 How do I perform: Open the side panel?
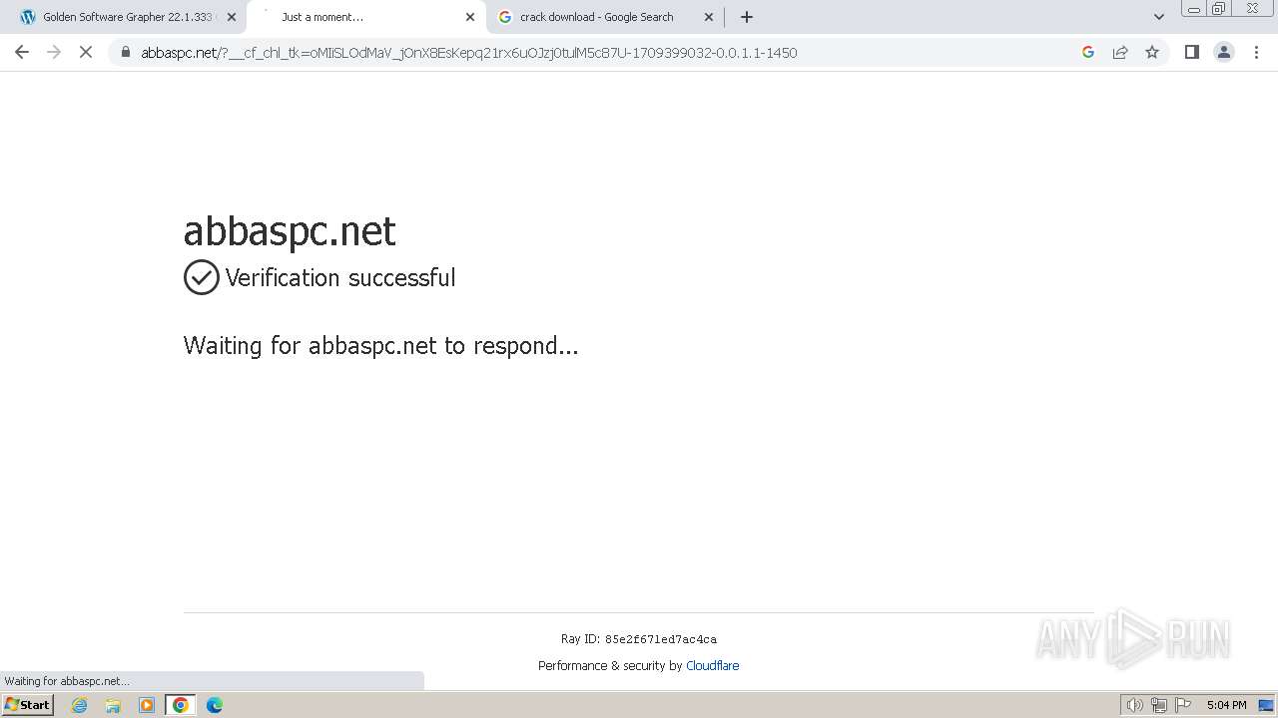pyautogui.click(x=1191, y=52)
